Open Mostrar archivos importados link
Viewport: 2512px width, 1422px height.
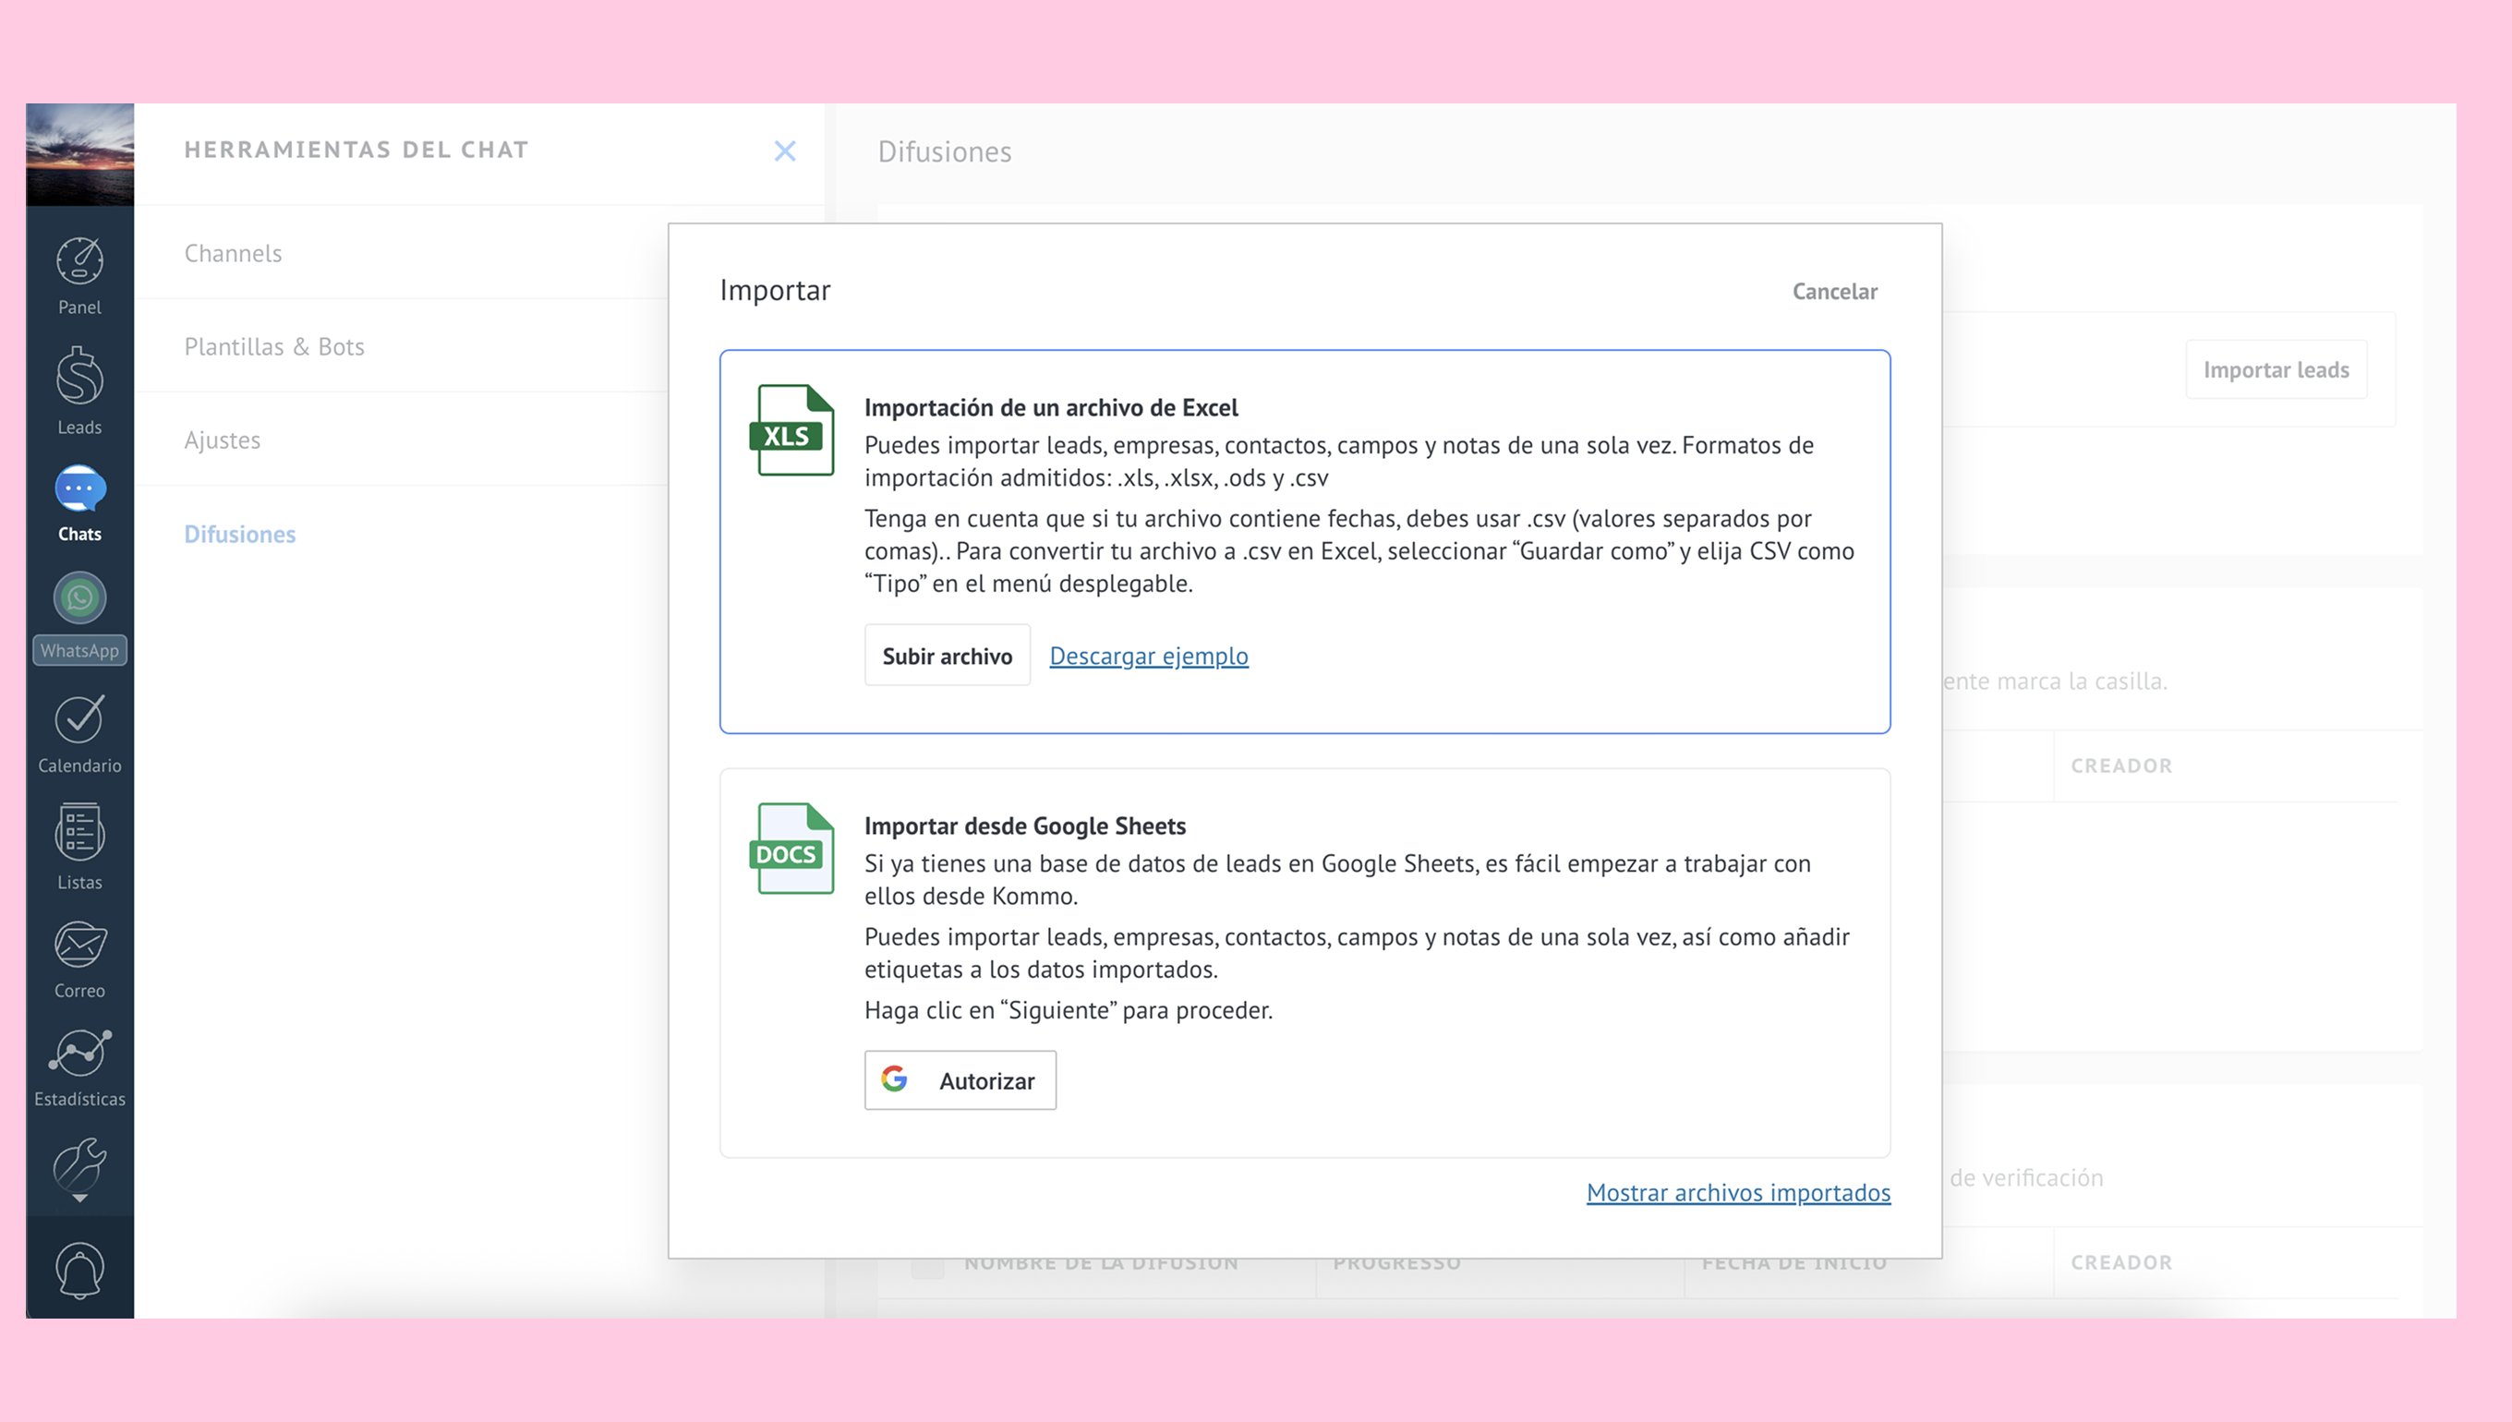click(x=1738, y=1192)
